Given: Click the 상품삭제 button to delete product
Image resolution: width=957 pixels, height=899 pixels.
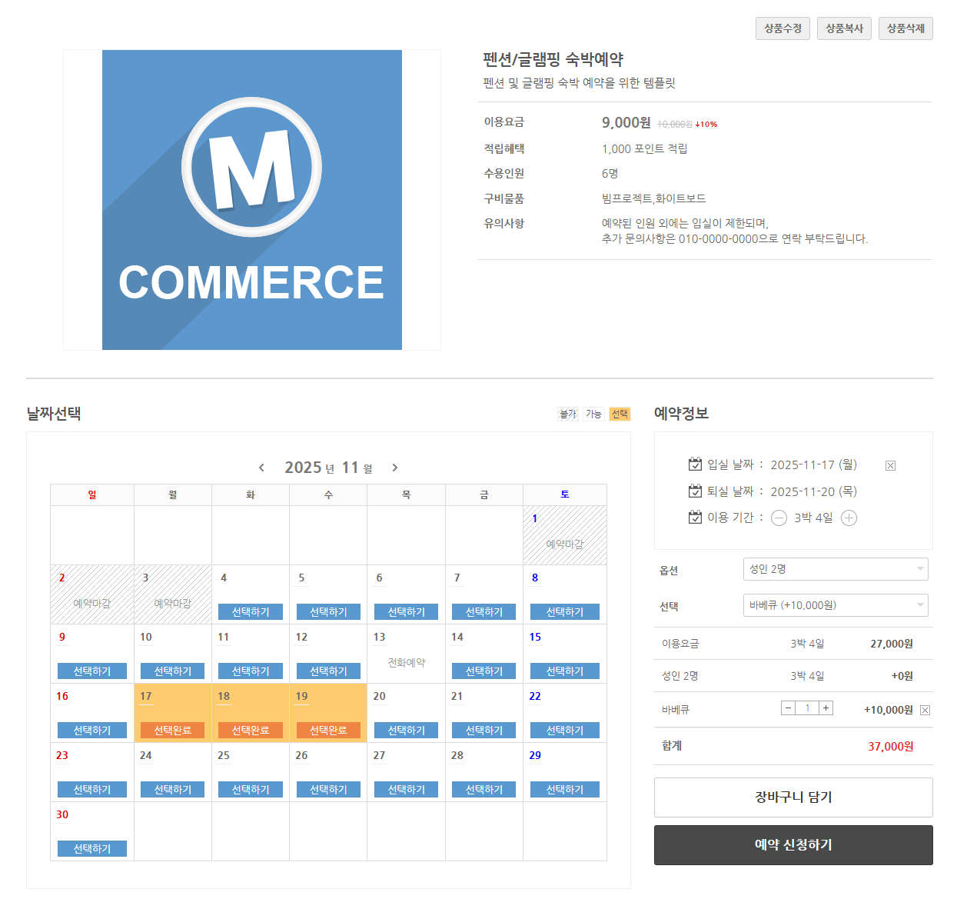Looking at the screenshot, I should pos(905,28).
